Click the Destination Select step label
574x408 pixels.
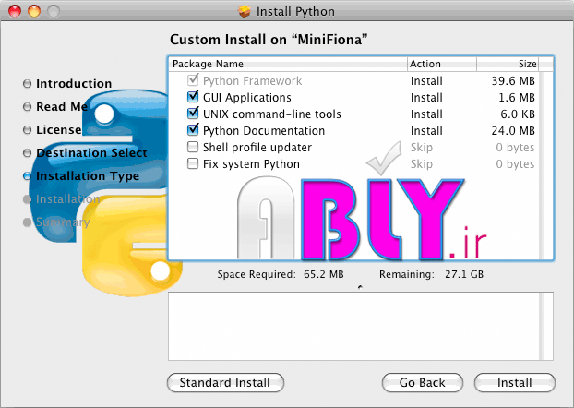pos(91,152)
